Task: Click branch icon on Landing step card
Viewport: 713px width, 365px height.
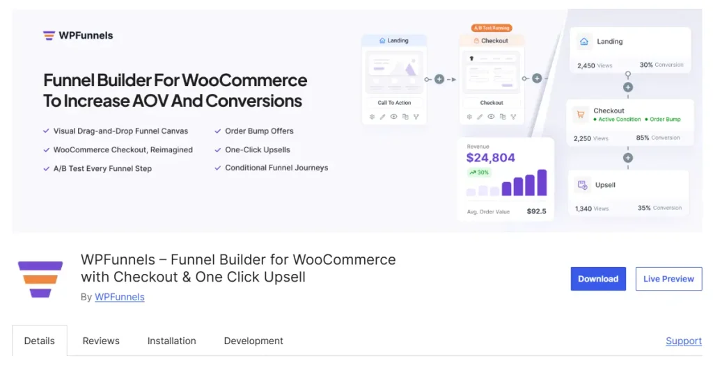Action: (416, 117)
